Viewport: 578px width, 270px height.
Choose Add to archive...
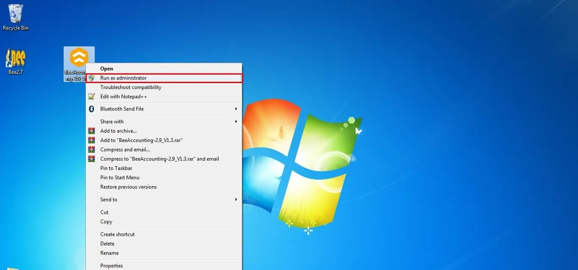[164, 131]
